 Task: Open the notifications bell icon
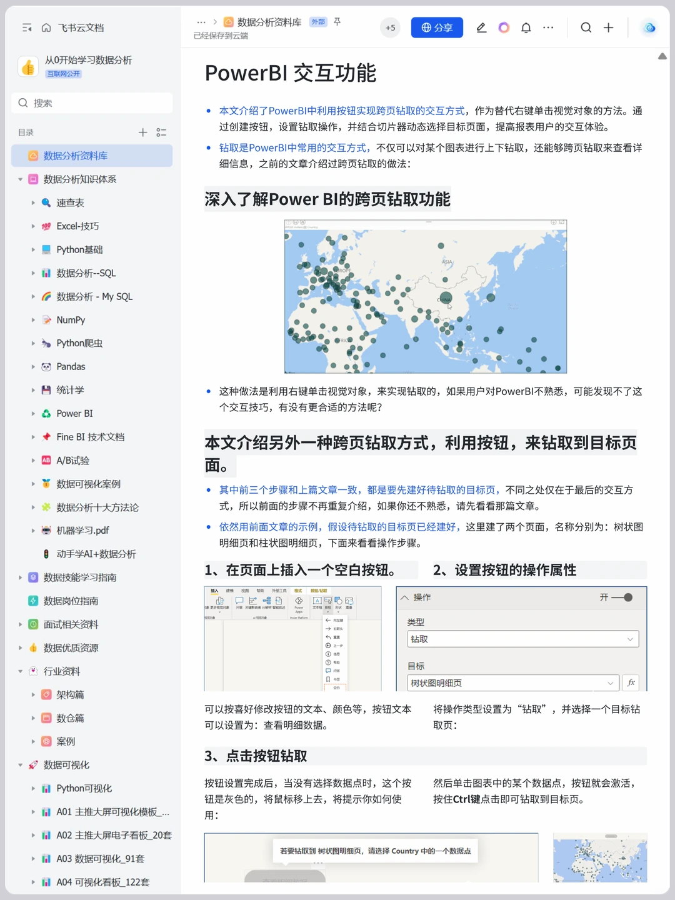(526, 27)
